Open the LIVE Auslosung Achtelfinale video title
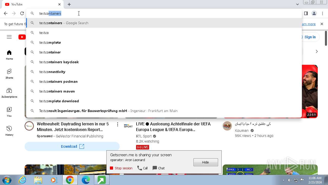The image size is (328, 185). pyautogui.click(x=173, y=127)
